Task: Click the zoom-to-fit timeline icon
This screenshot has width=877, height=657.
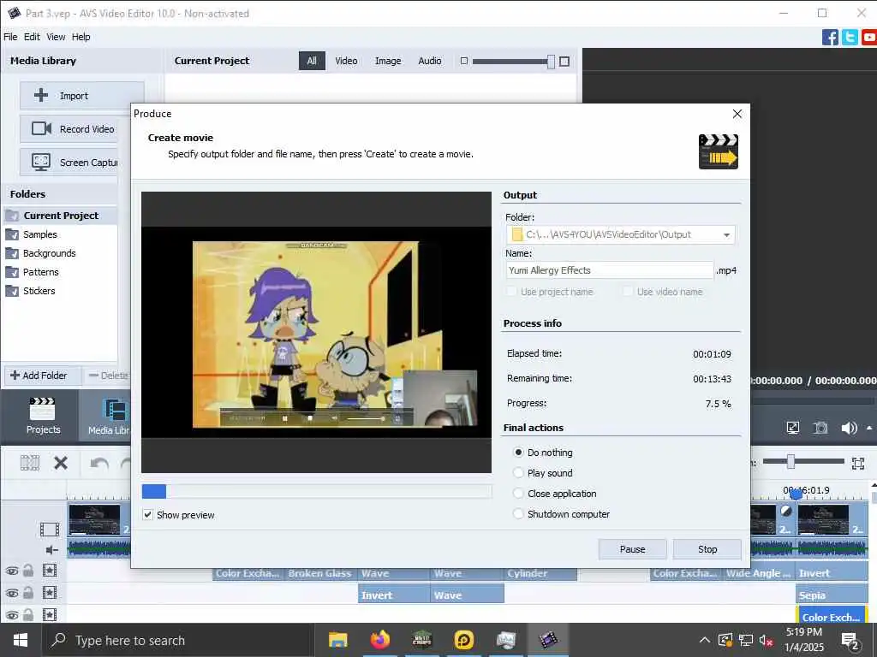Action: click(x=858, y=463)
